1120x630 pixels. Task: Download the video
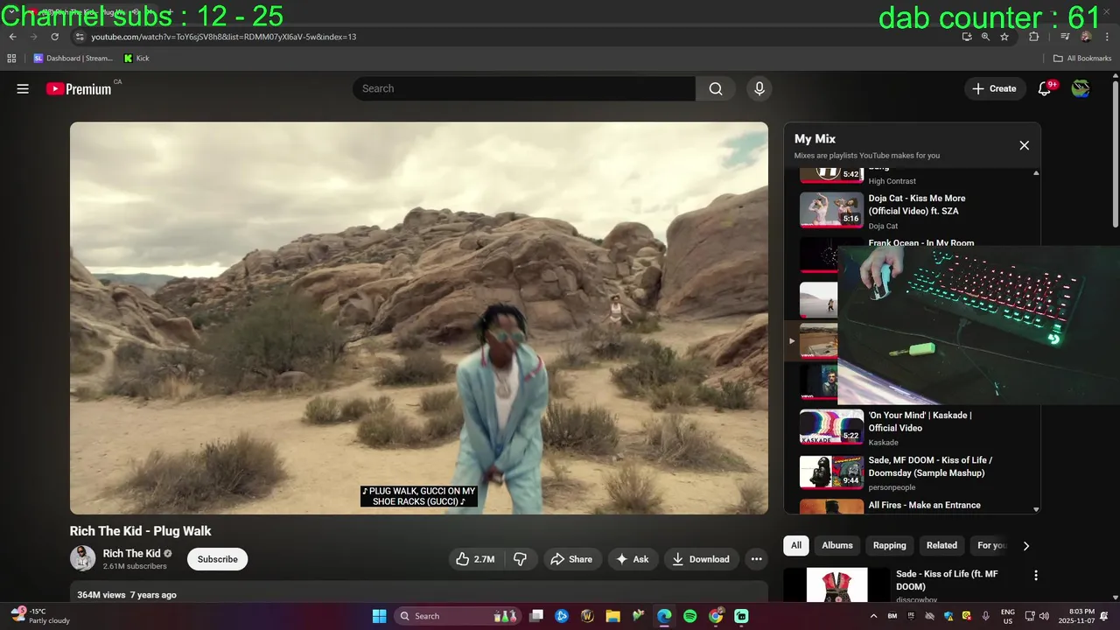point(701,559)
